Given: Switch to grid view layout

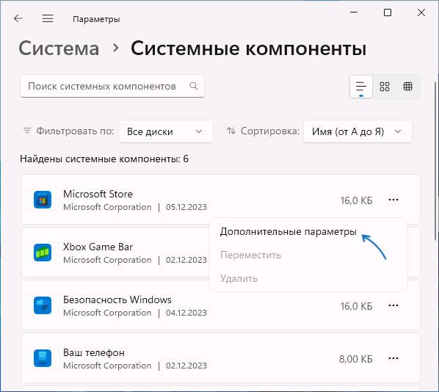Looking at the screenshot, I should tap(385, 86).
